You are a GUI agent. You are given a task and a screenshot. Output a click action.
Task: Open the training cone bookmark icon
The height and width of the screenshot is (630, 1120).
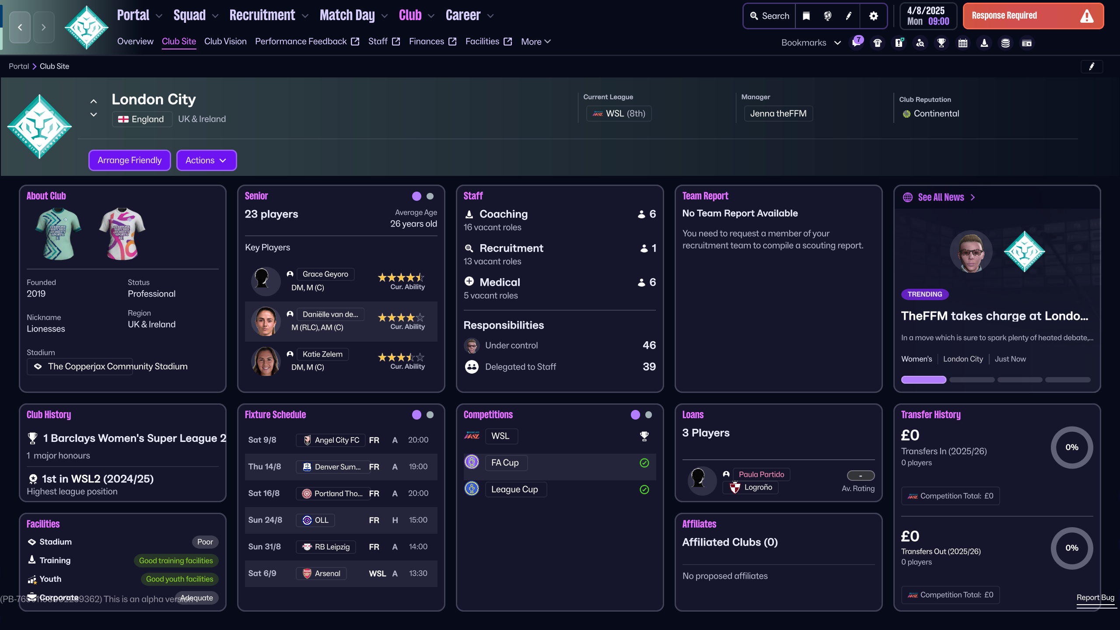point(984,43)
